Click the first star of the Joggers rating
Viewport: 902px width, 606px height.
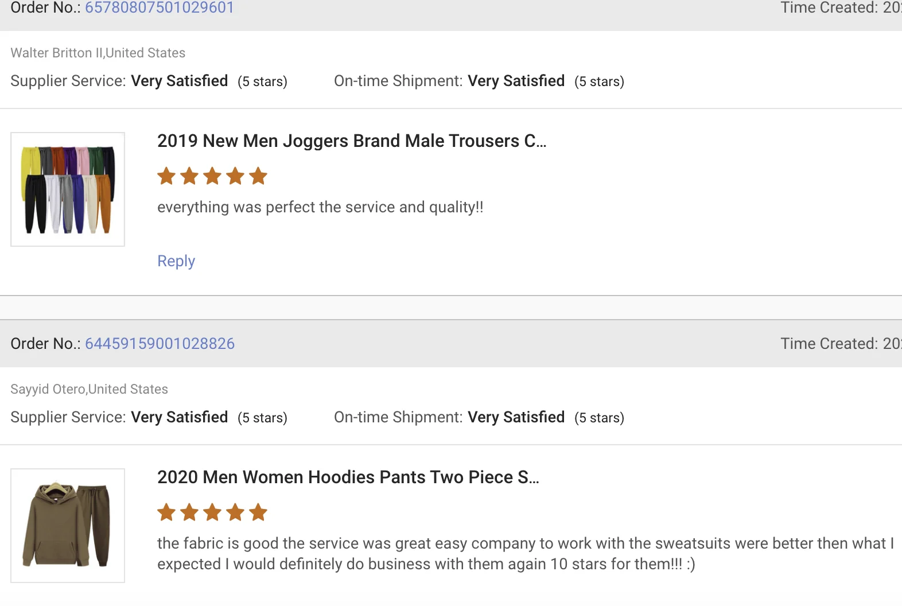click(x=166, y=176)
